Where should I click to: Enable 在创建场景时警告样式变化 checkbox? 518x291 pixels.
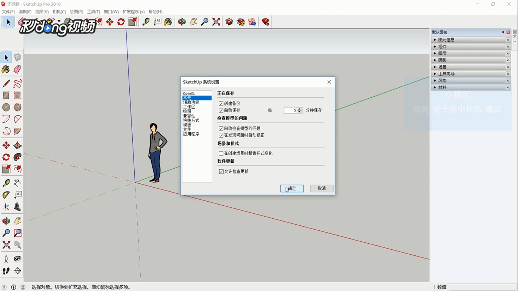[221, 153]
